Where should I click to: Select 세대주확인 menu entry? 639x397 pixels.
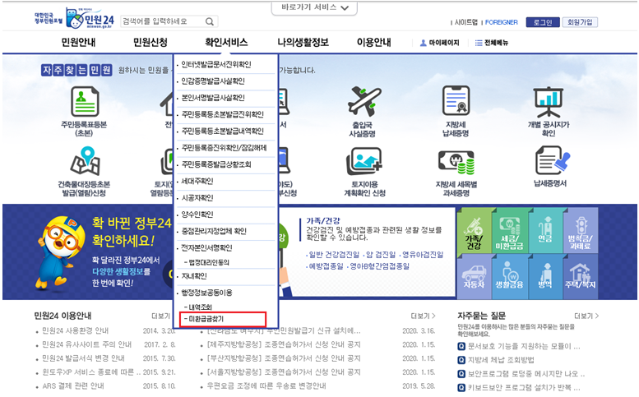197,181
